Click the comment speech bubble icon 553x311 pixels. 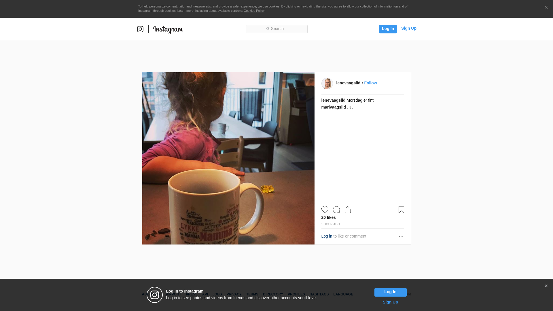click(x=336, y=210)
